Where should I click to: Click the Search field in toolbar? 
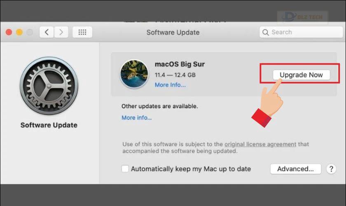[301, 32]
